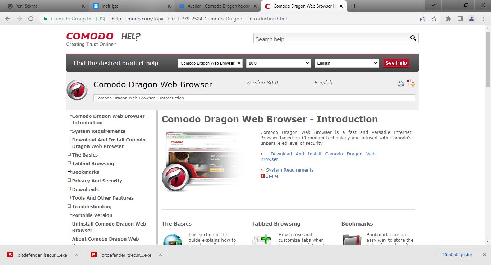This screenshot has height=265, width=491.
Task: Open Uninstall Comodo Dragon Web Browser sidebar link
Action: tap(109, 227)
